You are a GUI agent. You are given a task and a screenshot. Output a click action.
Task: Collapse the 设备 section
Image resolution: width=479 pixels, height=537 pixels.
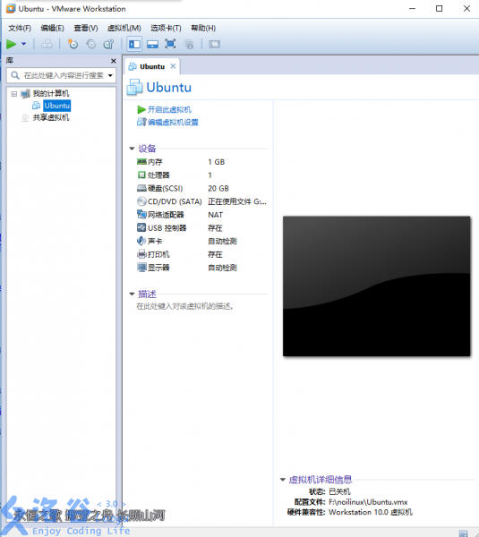click(132, 149)
